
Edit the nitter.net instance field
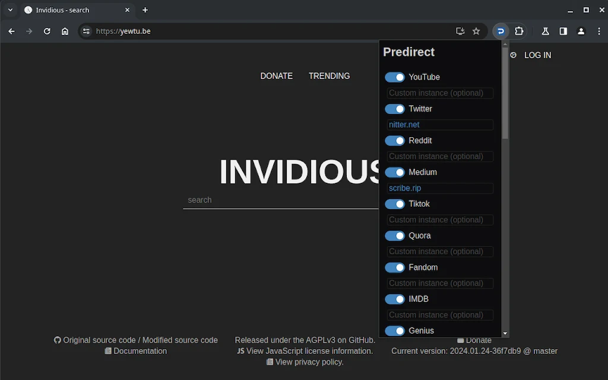click(x=440, y=125)
